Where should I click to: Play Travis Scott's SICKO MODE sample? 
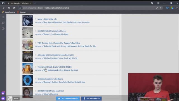pos(36,67)
